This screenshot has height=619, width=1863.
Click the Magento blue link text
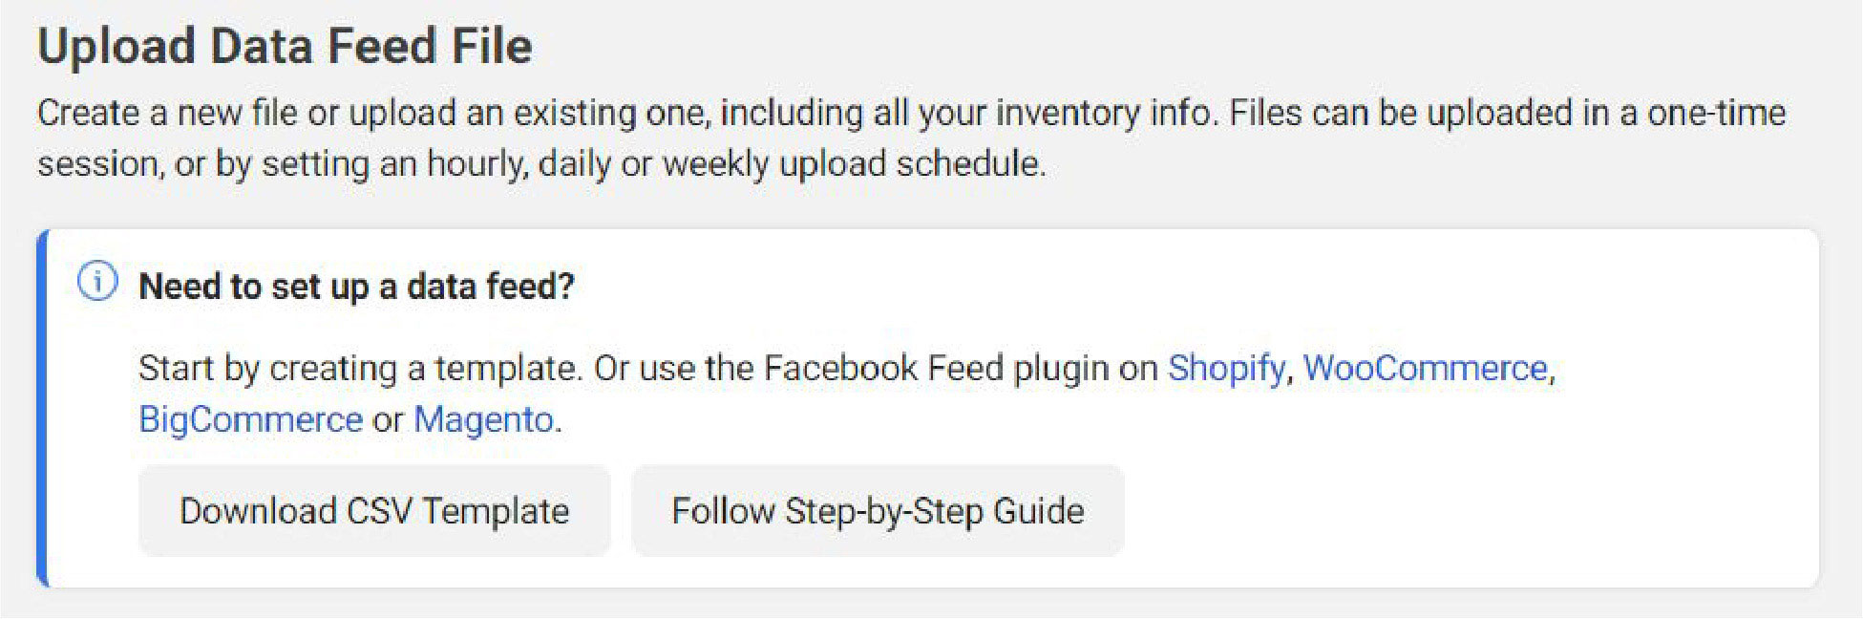482,418
